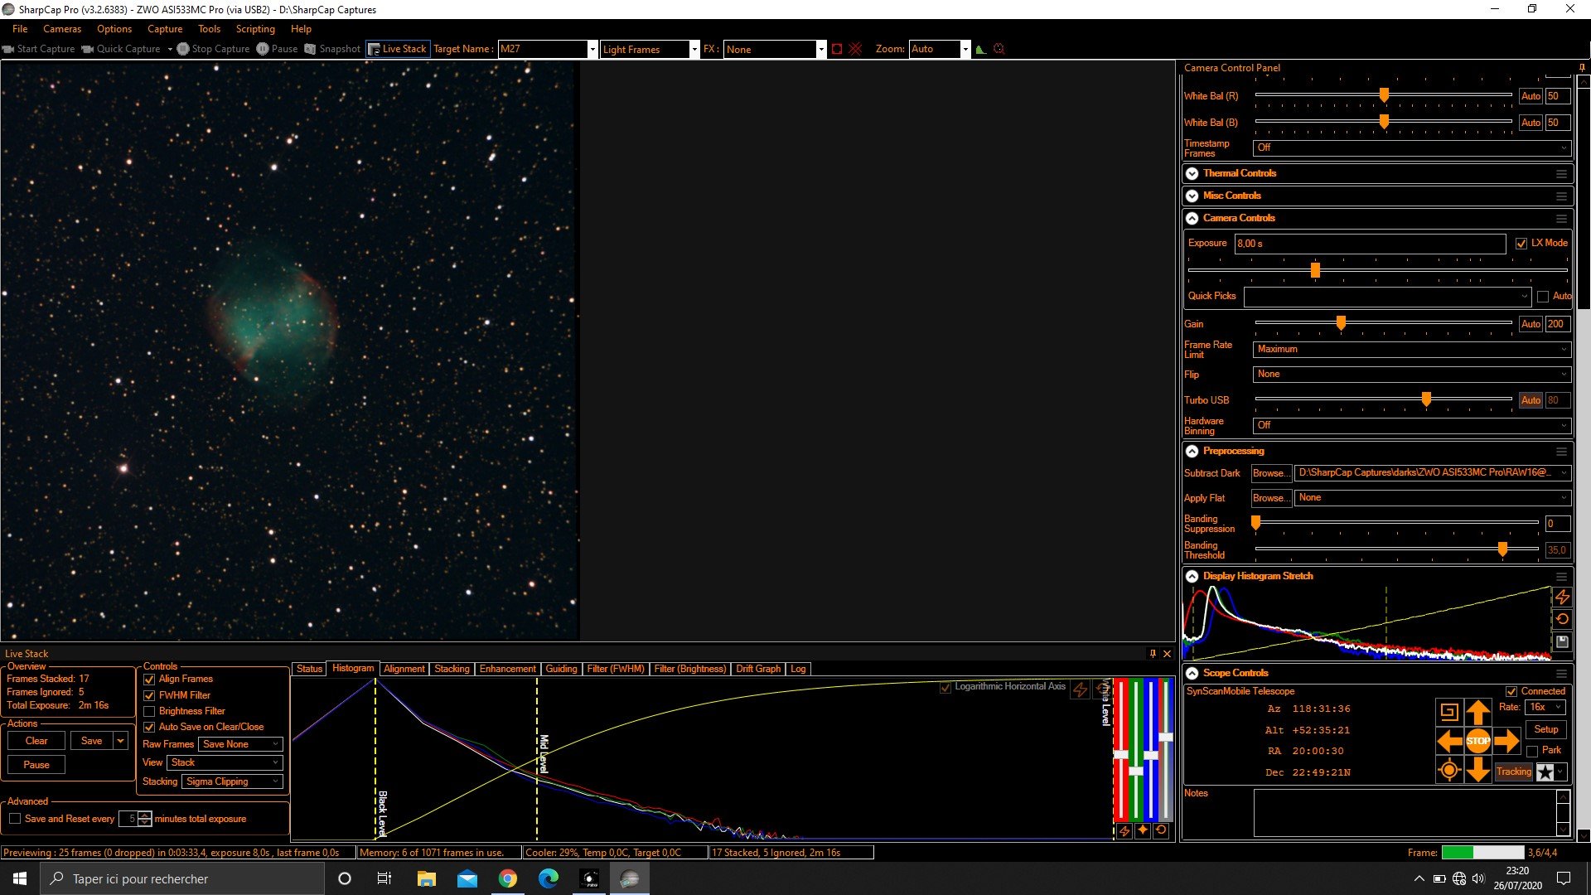The image size is (1591, 895).
Task: Open the slew Rate dropdown showing 16x
Action: [1545, 708]
